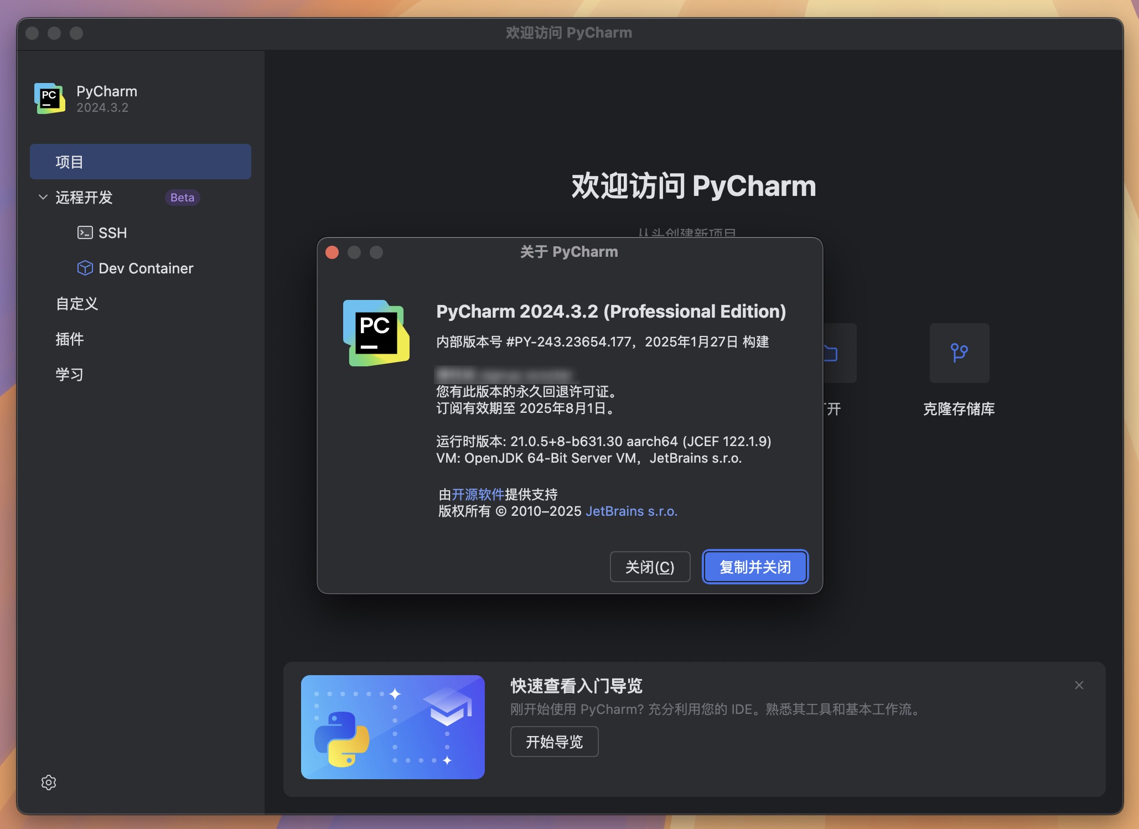
Task: Dismiss the onboarding tour banner
Action: coord(1079,685)
